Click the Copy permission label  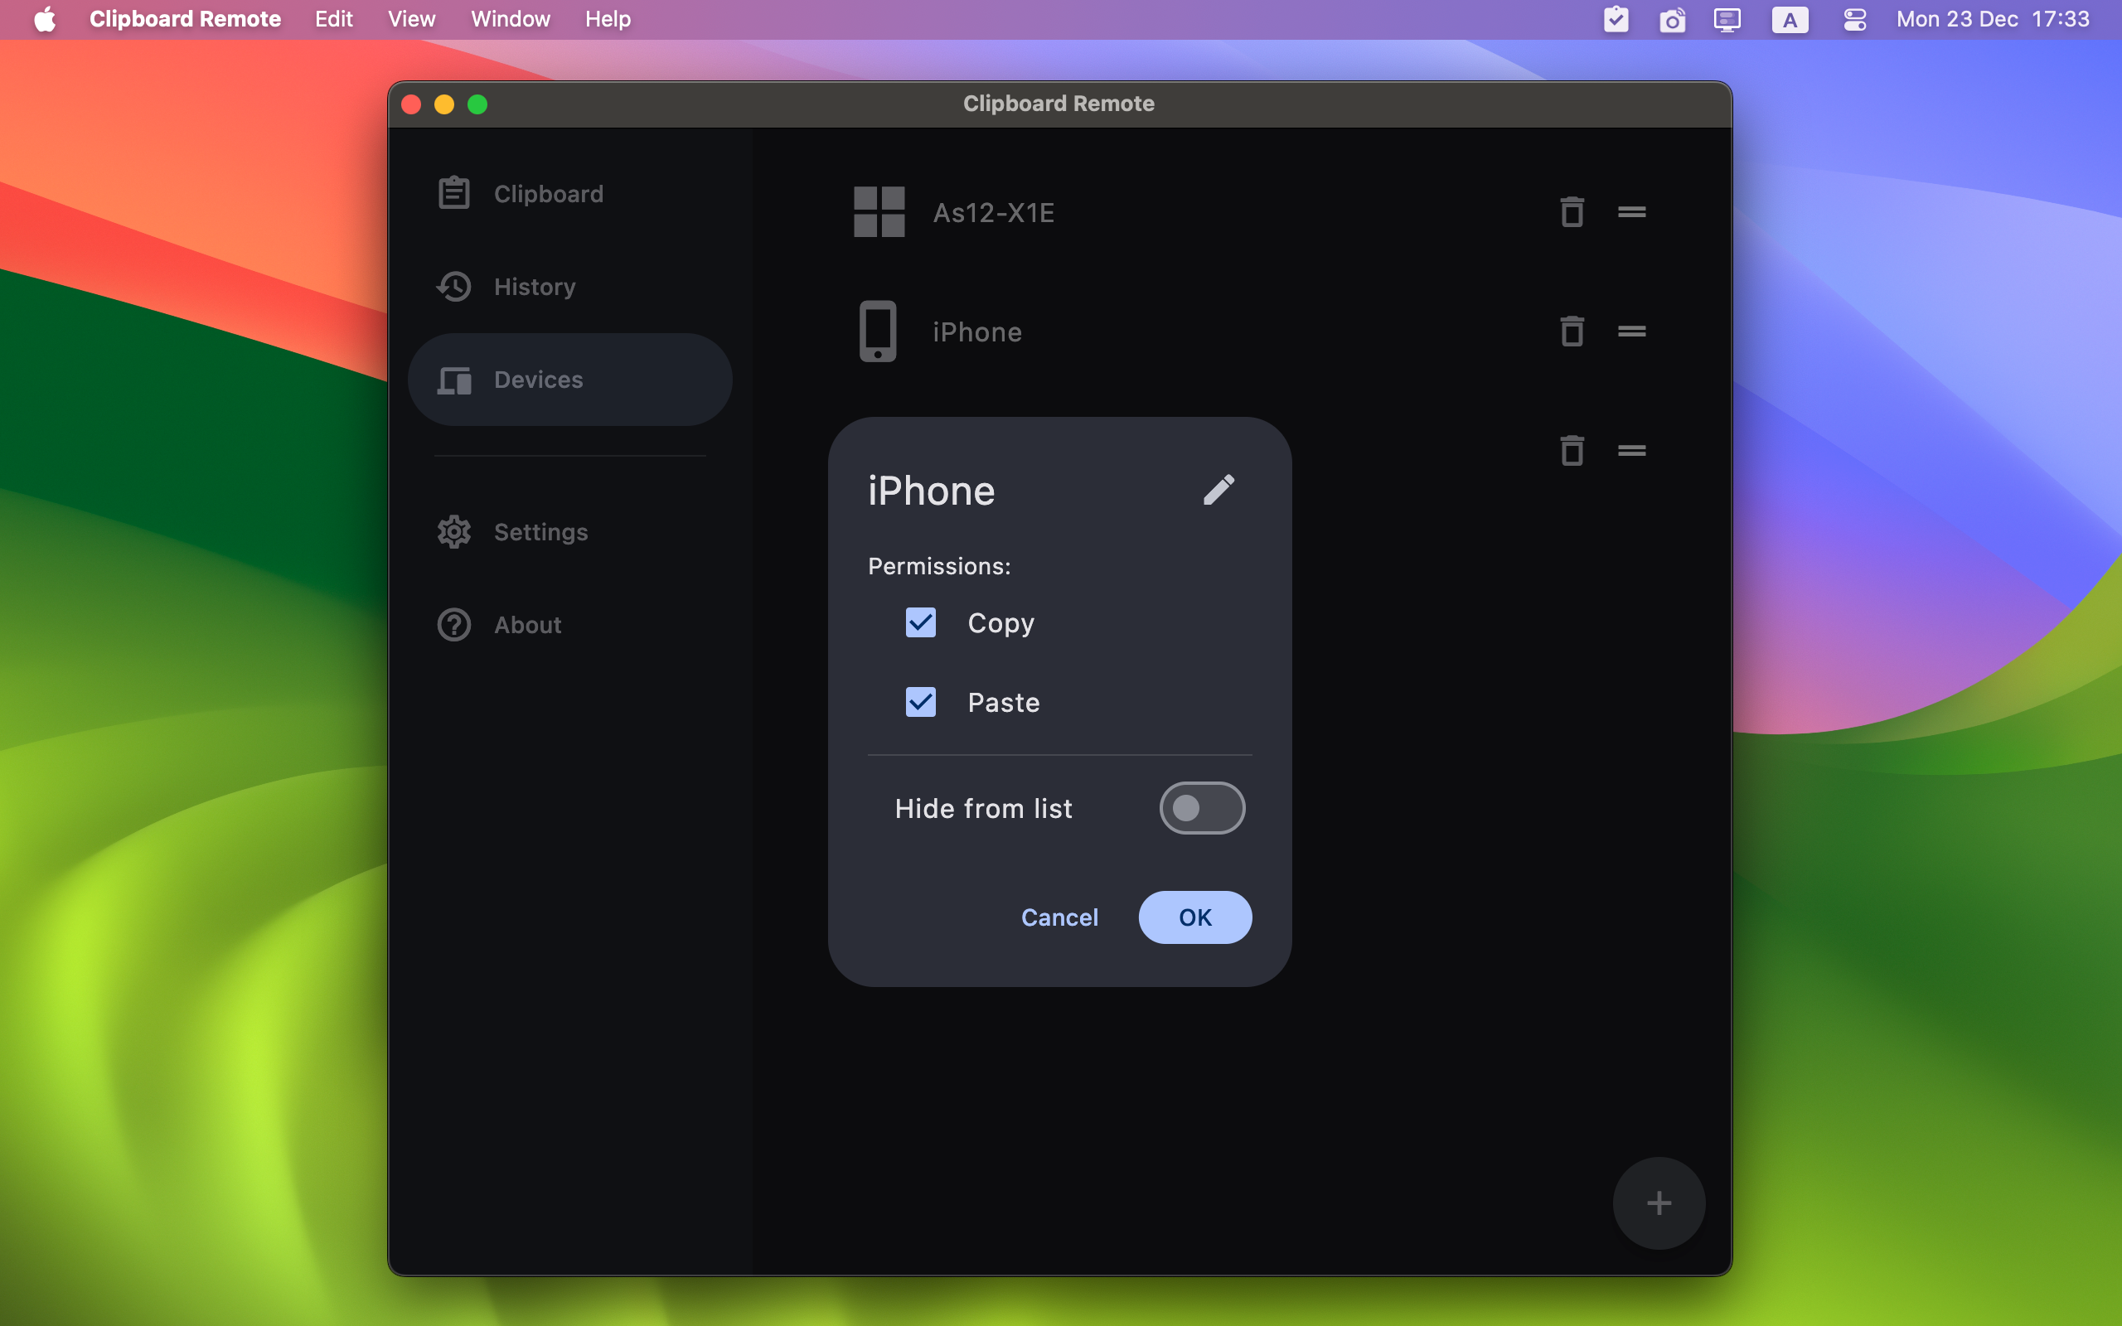coord(1000,623)
